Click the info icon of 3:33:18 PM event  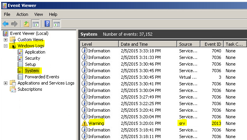coord(85,51)
